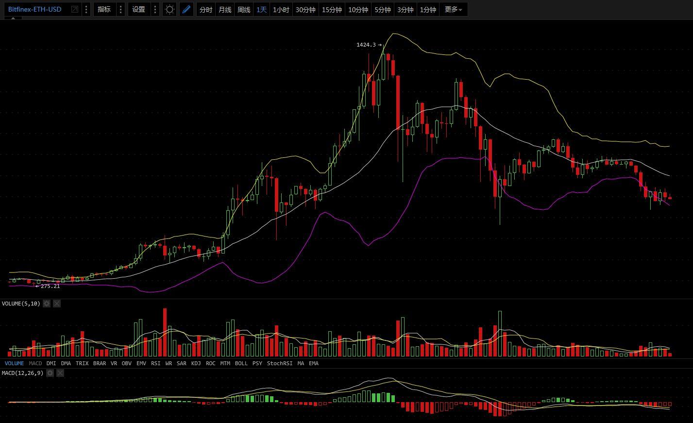This screenshot has width=693, height=423.
Task: Select the 1小时 timeframe
Action: [281, 10]
